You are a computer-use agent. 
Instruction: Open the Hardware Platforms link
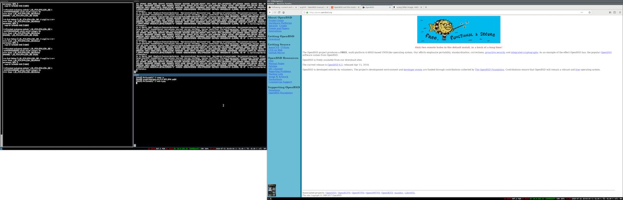click(280, 23)
